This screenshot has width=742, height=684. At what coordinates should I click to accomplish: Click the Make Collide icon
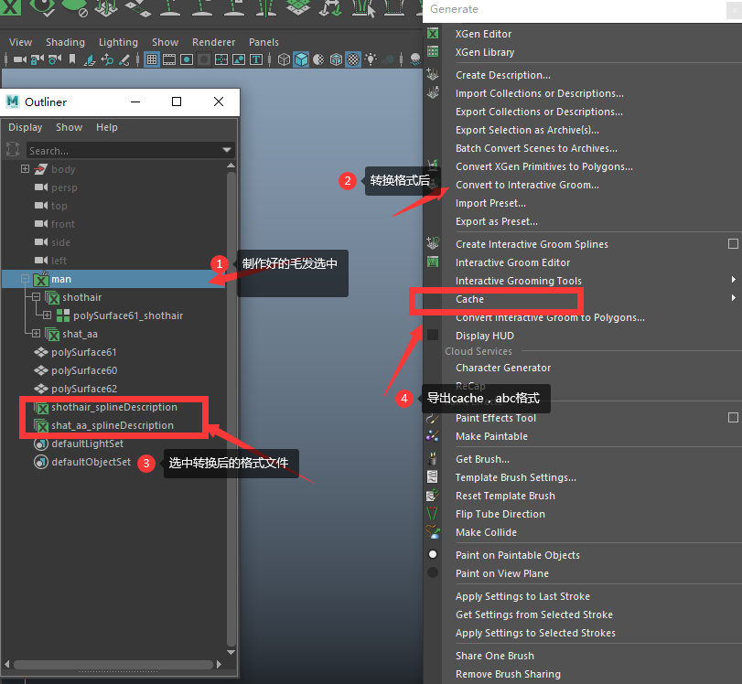(x=433, y=531)
